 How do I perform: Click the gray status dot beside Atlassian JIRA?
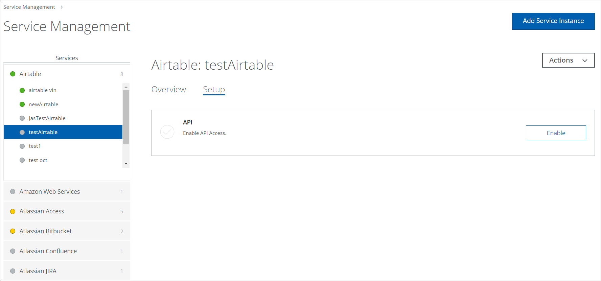(x=13, y=271)
